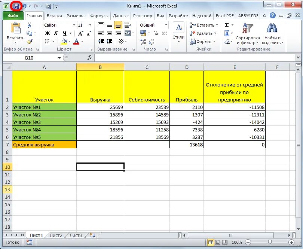
Task: Open the yellow fill color picker arrow
Action: pyautogui.click(x=70, y=42)
